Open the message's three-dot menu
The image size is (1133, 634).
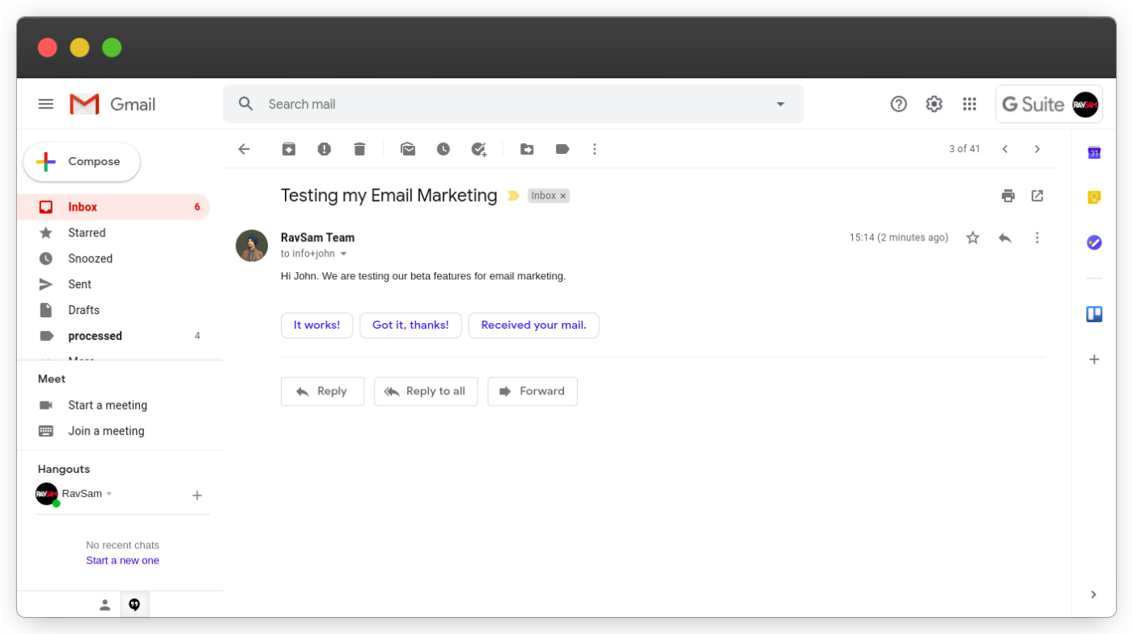[x=1037, y=237]
